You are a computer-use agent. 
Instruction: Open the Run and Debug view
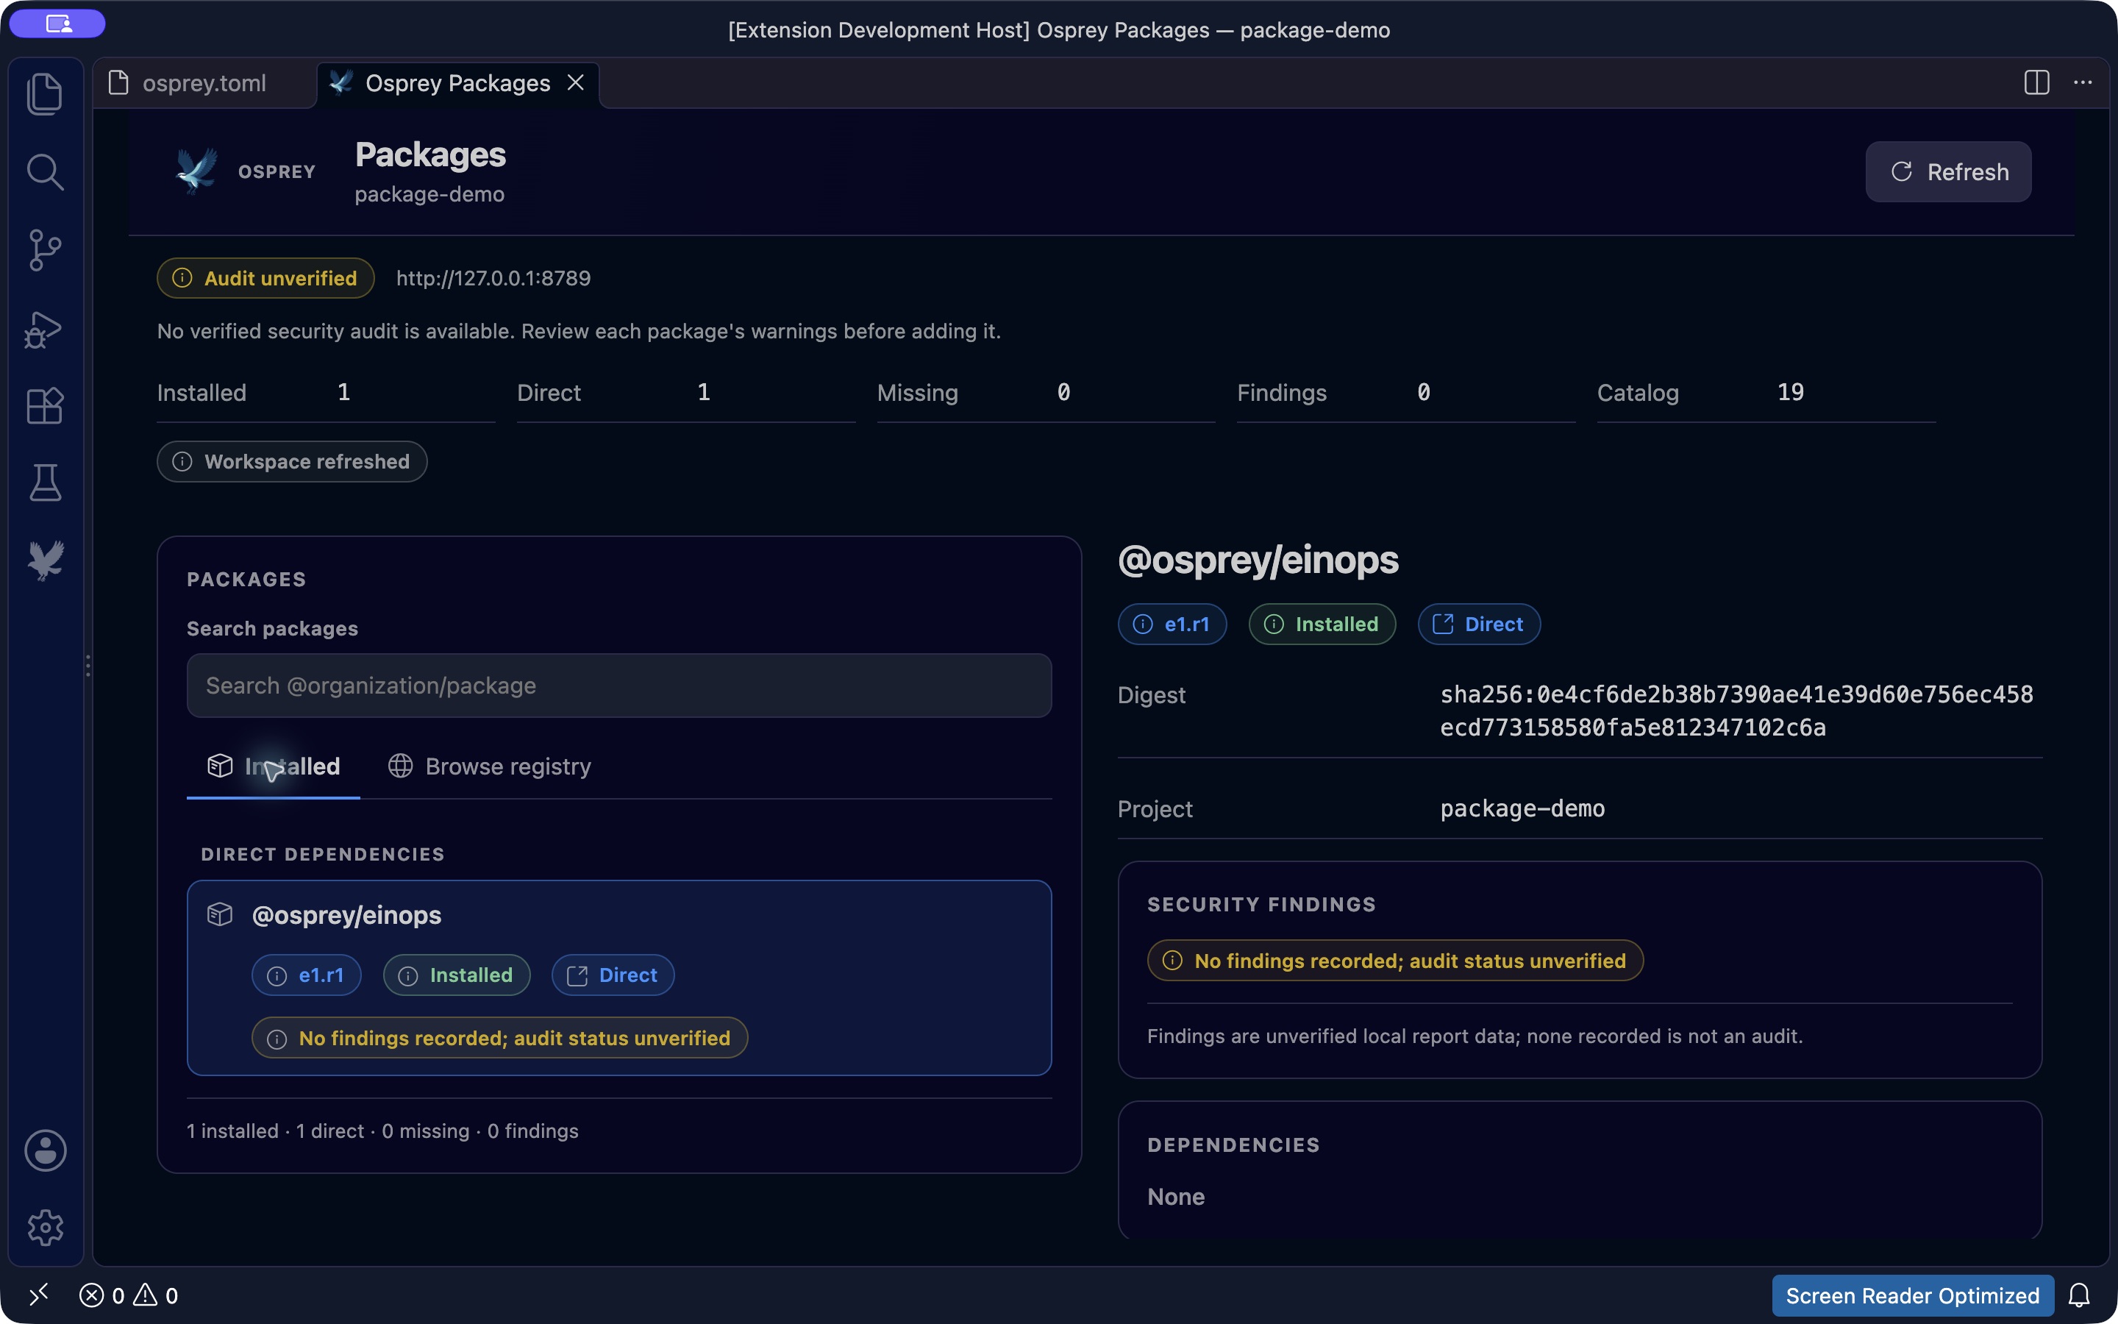[x=45, y=330]
